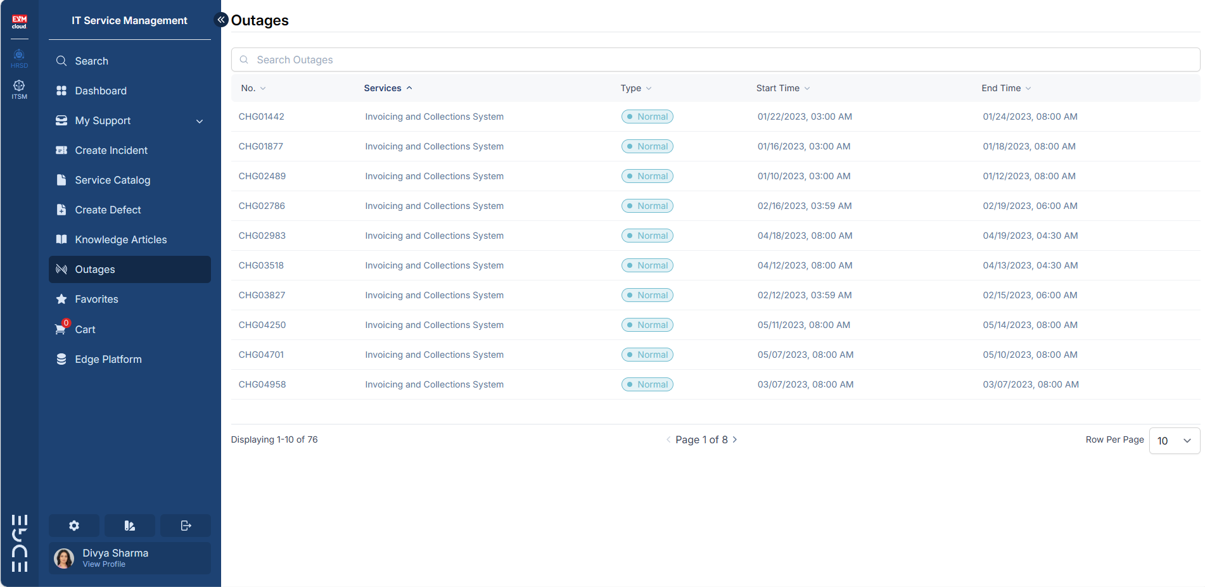Go to Service Catalog
Viewport: 1205px width, 587px height.
coord(112,180)
